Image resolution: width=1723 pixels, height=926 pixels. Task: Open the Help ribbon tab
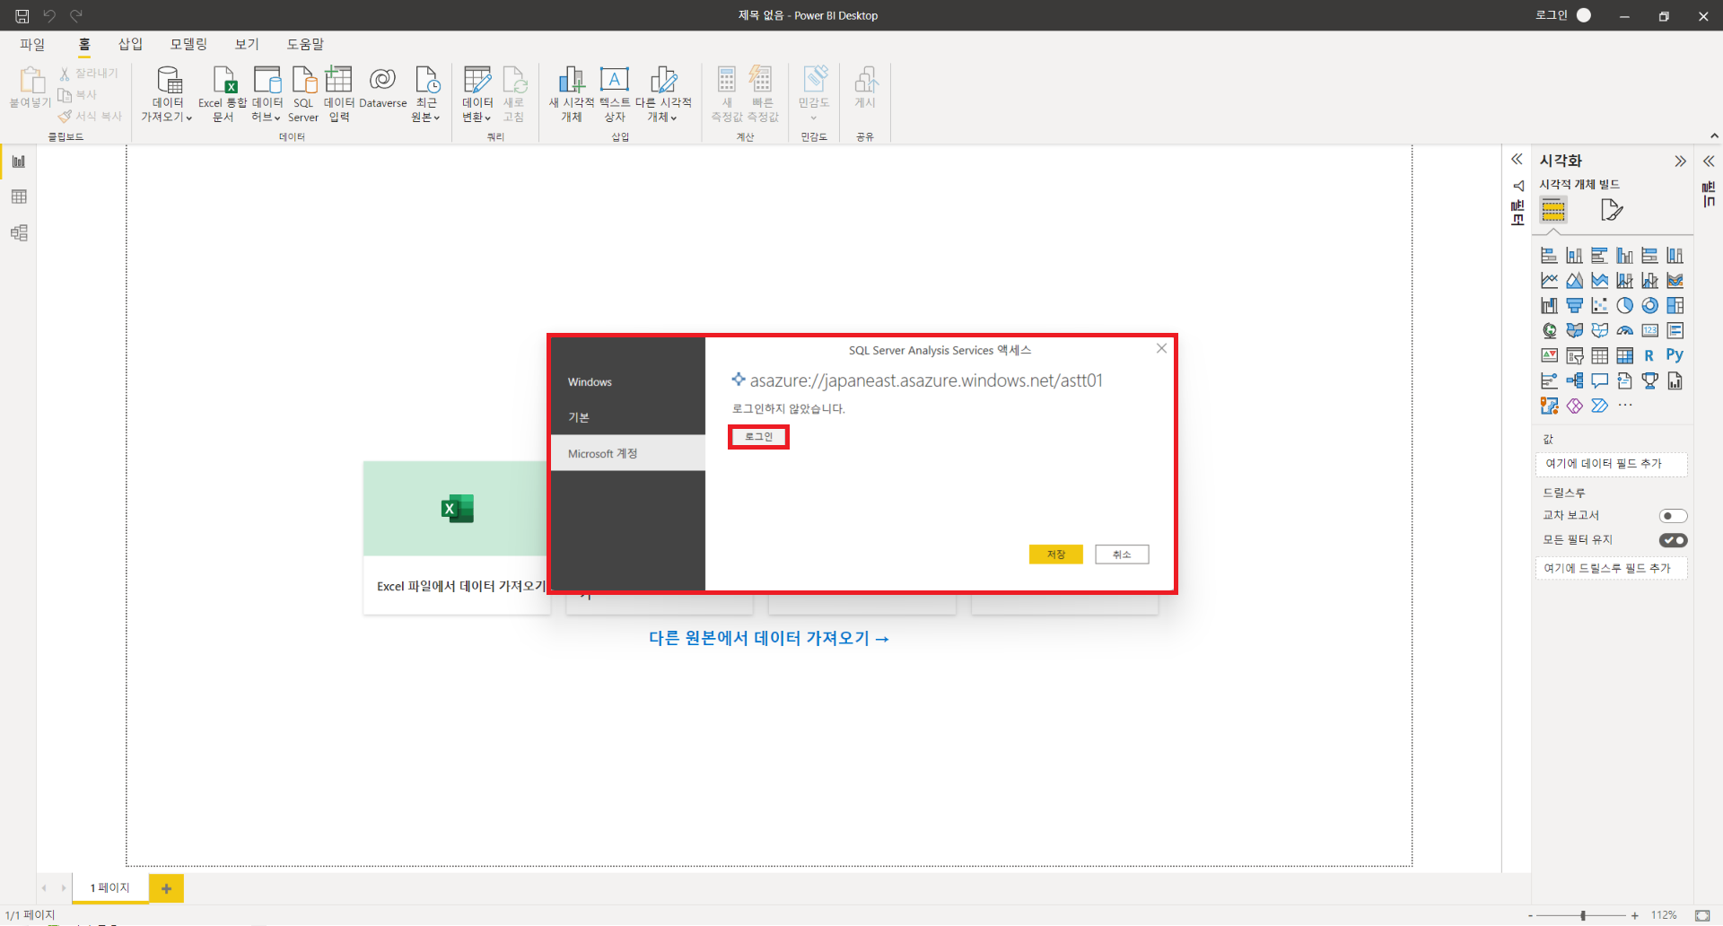tap(305, 44)
